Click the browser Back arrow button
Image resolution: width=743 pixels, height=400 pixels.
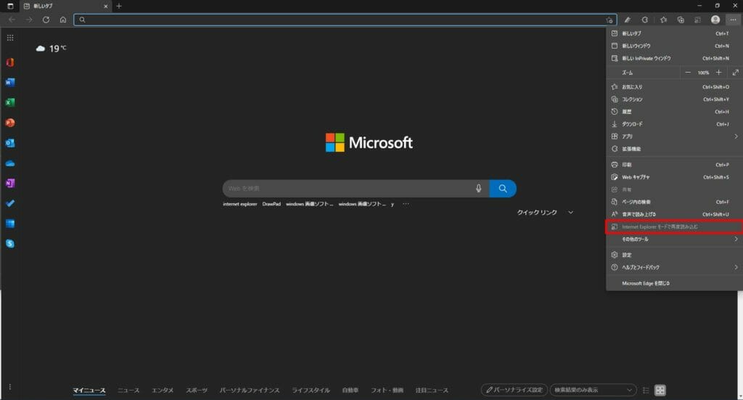(12, 20)
